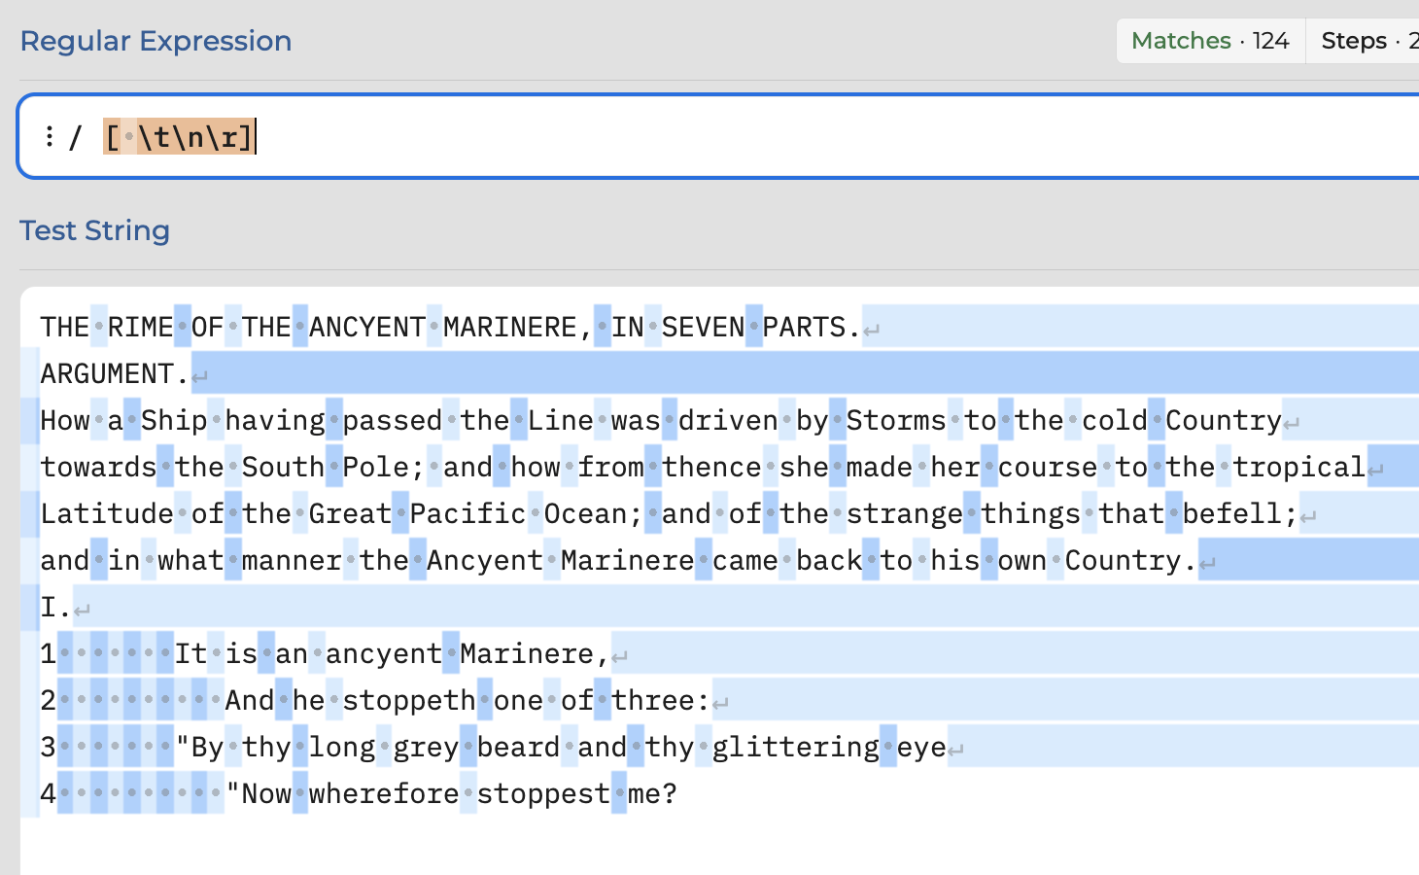Click the word South in the test string

click(x=284, y=467)
